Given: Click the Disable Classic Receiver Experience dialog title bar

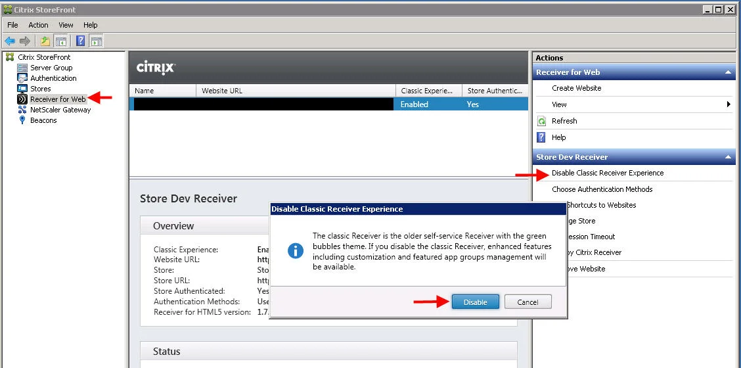Looking at the screenshot, I should 418,208.
